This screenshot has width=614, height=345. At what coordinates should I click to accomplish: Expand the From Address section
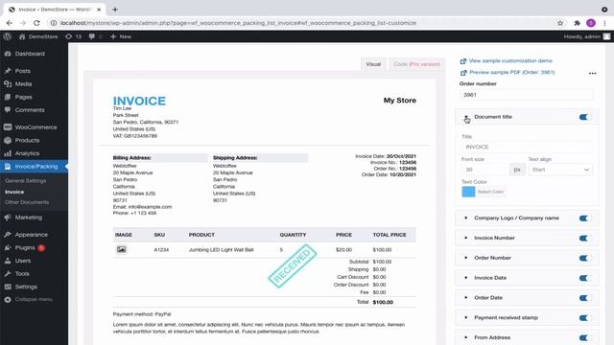pyautogui.click(x=466, y=337)
